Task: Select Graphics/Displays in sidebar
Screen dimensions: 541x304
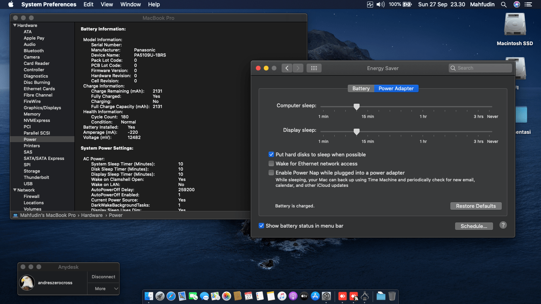Action: point(42,108)
